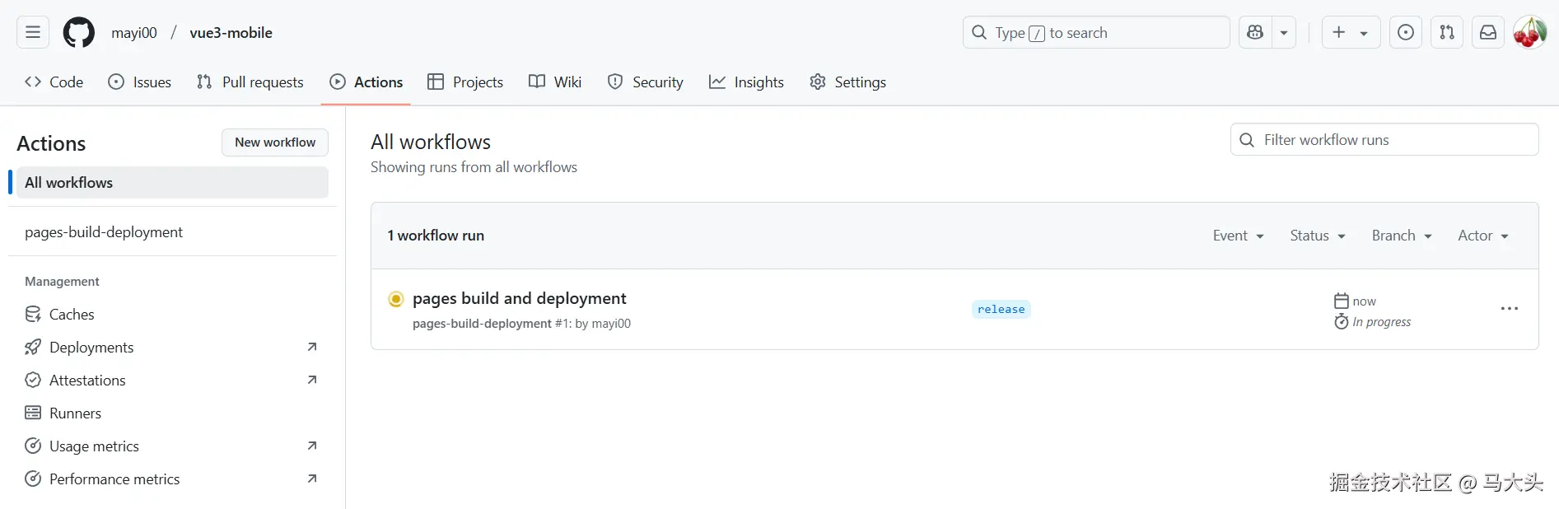Open the plus create-new menu
This screenshot has width=1559, height=509.
[1351, 32]
